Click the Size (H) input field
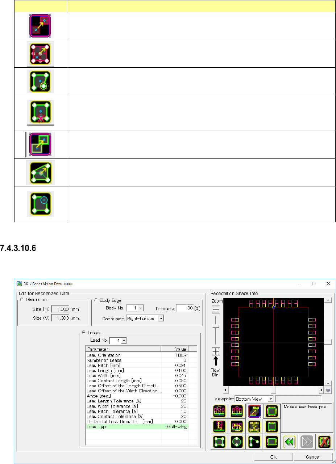The width and height of the screenshot is (336, 464). pos(60,308)
